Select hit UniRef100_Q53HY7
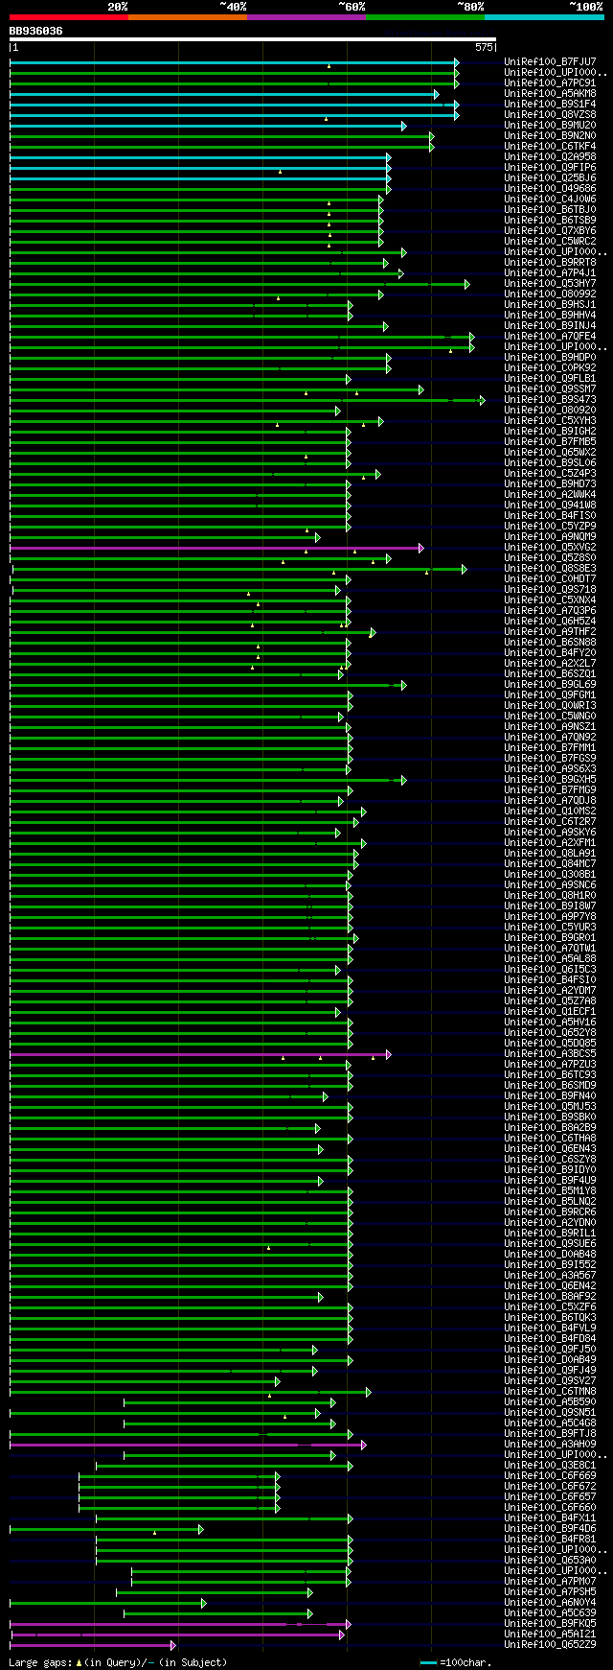613x1670 pixels. (550, 284)
